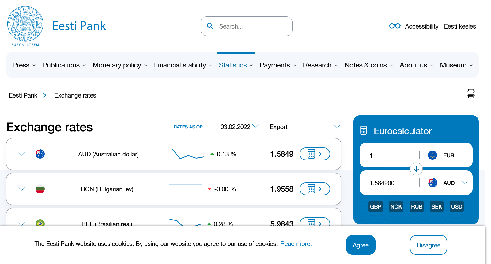
Task: Select GBP quick currency in Eurocalculator
Action: (376, 207)
